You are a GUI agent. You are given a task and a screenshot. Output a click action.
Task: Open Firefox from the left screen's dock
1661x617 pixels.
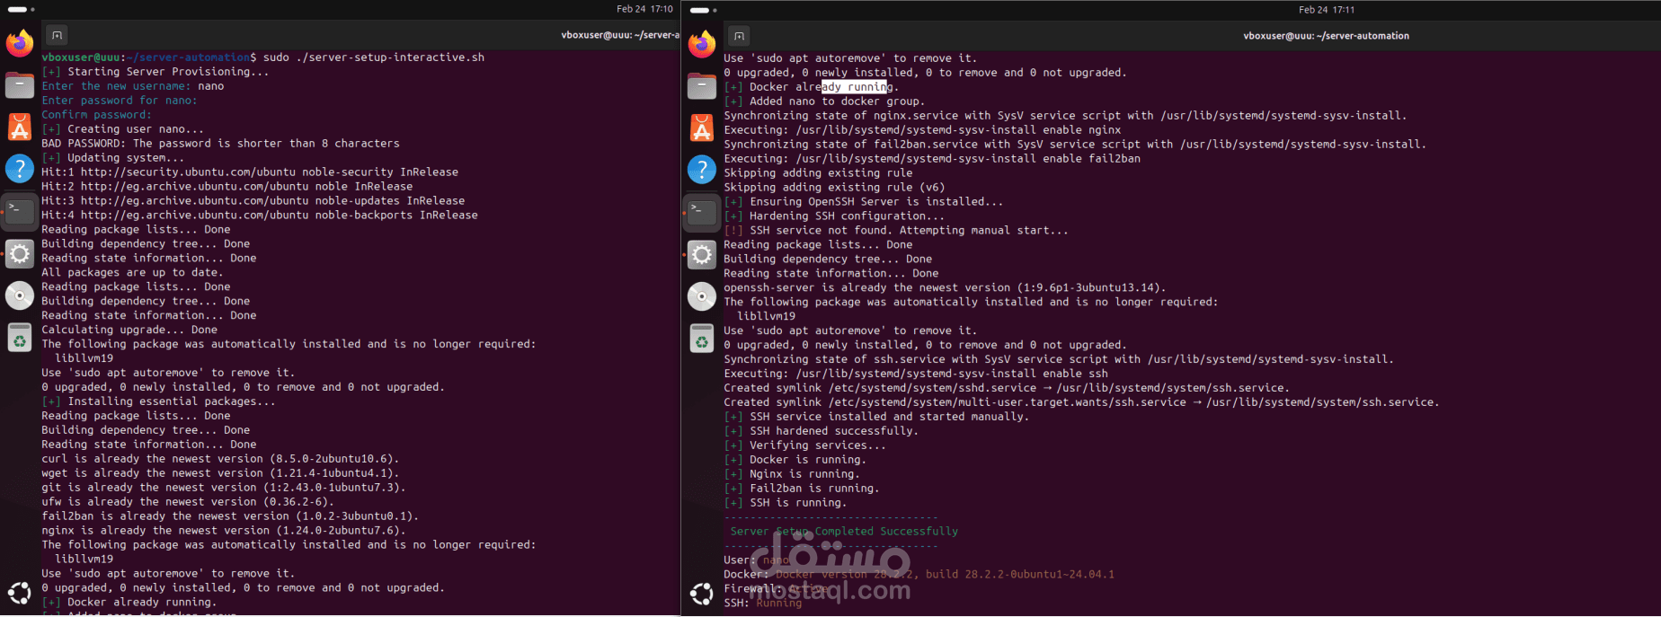tap(20, 43)
